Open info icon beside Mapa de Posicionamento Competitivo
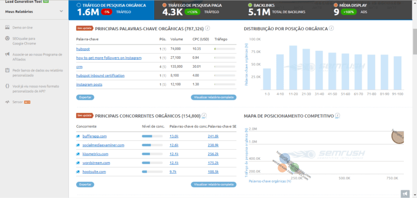The height and width of the screenshot is (198, 417). (338, 115)
